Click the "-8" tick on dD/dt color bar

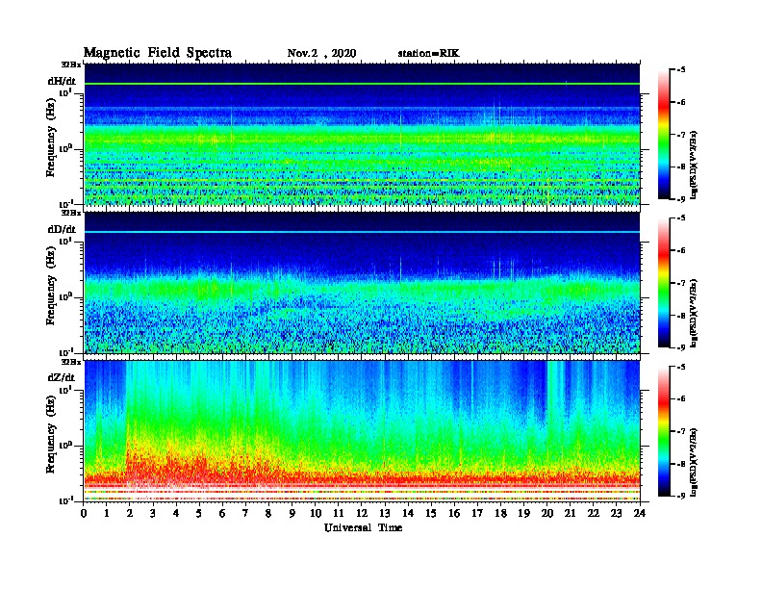click(x=681, y=316)
